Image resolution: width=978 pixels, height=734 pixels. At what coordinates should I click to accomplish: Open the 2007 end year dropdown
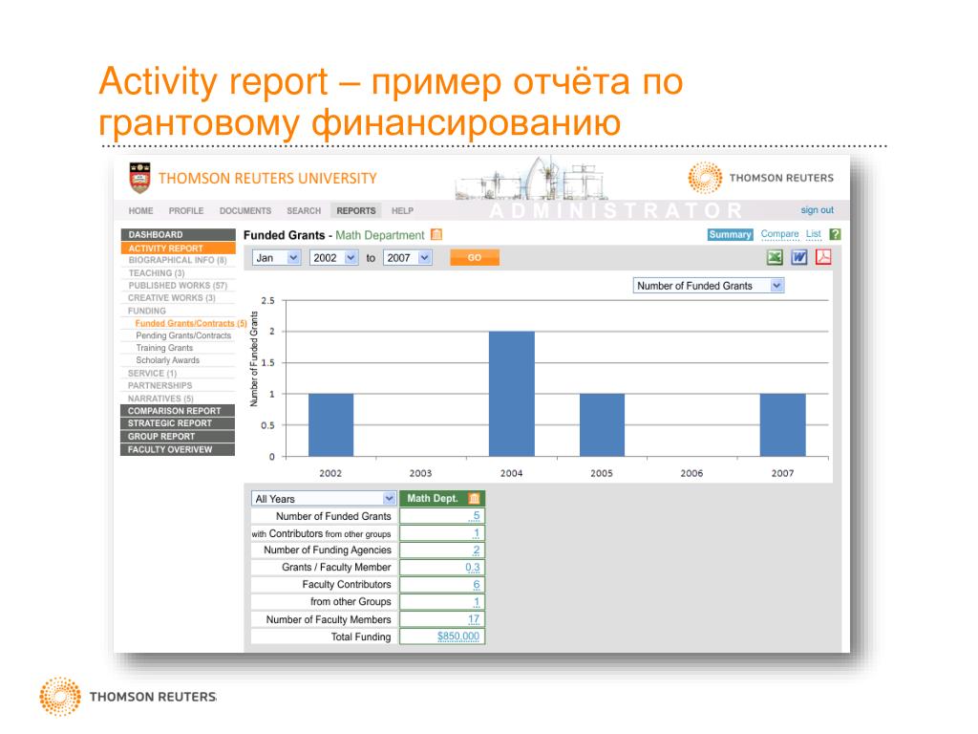407,258
